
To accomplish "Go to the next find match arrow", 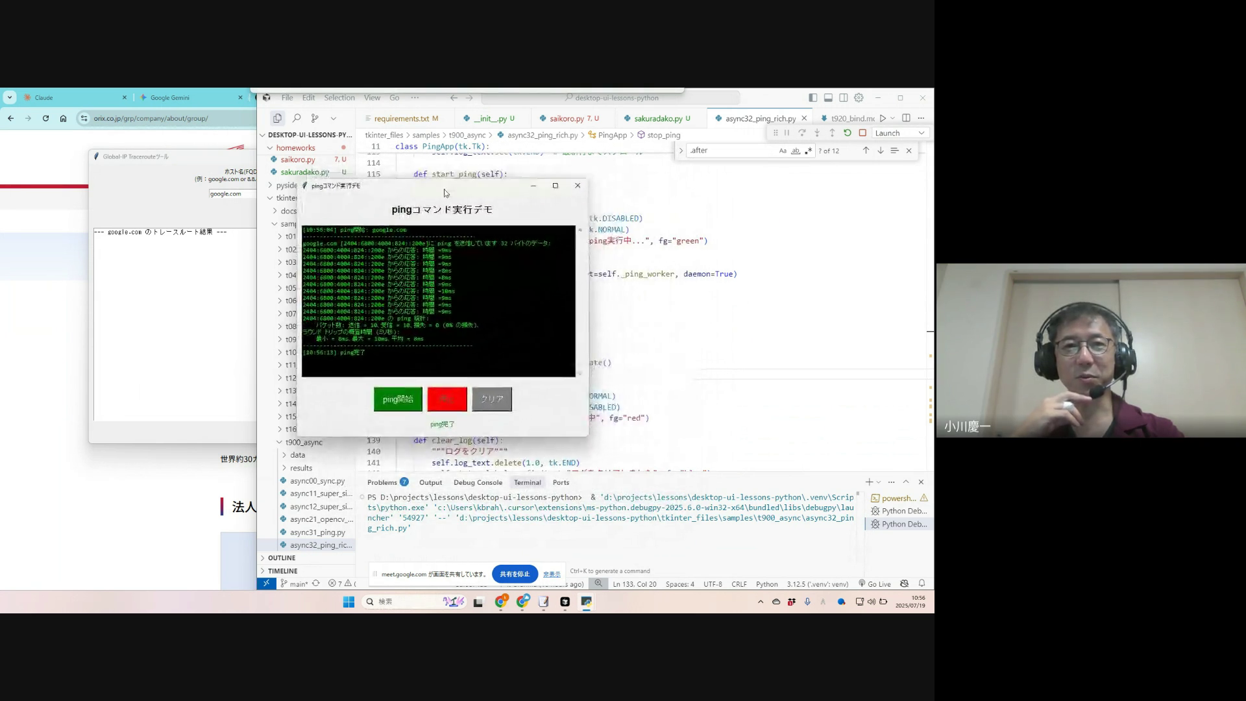I will (x=881, y=151).
